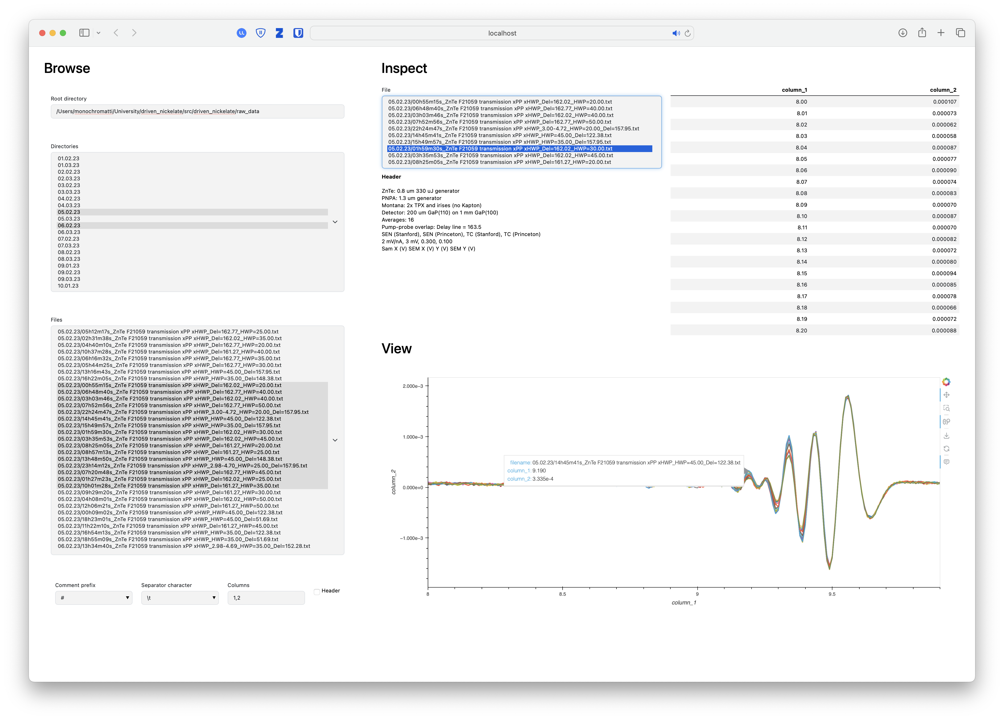Toggle the Safari sidebar button
1004x720 pixels.
click(x=84, y=33)
